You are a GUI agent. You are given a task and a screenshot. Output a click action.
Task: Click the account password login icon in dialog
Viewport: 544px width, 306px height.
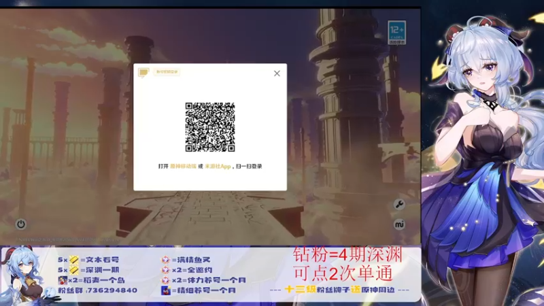pyautogui.click(x=143, y=72)
